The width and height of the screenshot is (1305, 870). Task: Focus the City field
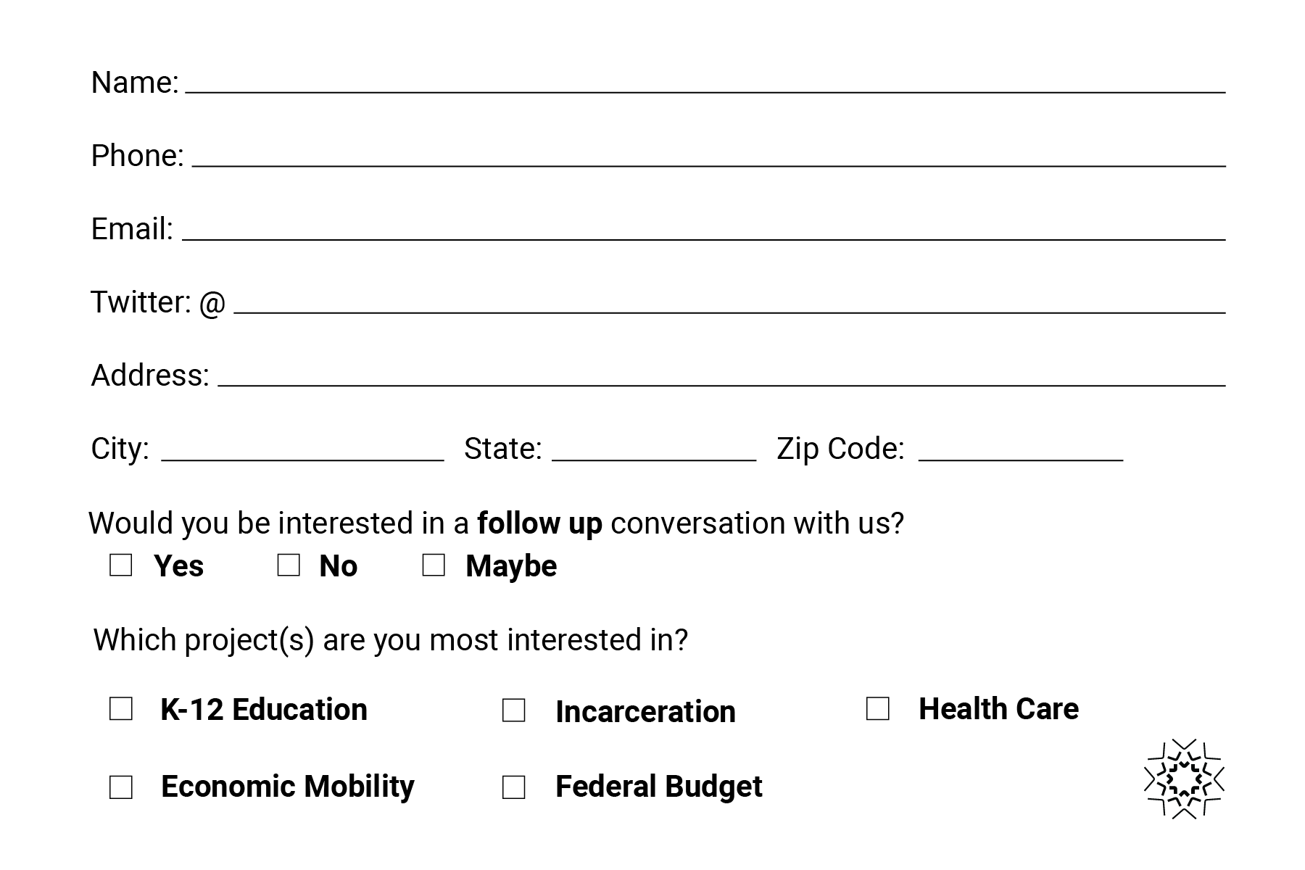[302, 449]
